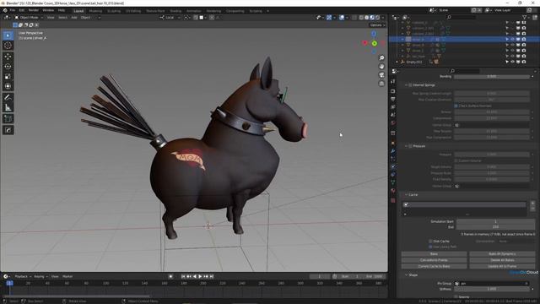This screenshot has height=304, width=540.
Task: Adjust the Bending value slider
Action: click(x=491, y=77)
